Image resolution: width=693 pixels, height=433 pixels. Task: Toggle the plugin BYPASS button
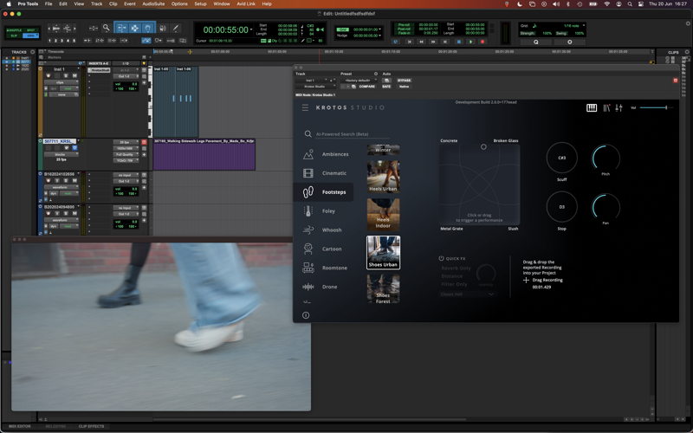pyautogui.click(x=404, y=81)
